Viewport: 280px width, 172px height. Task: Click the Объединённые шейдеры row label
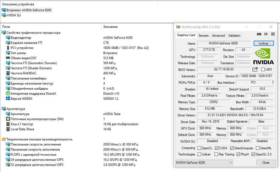(29, 89)
